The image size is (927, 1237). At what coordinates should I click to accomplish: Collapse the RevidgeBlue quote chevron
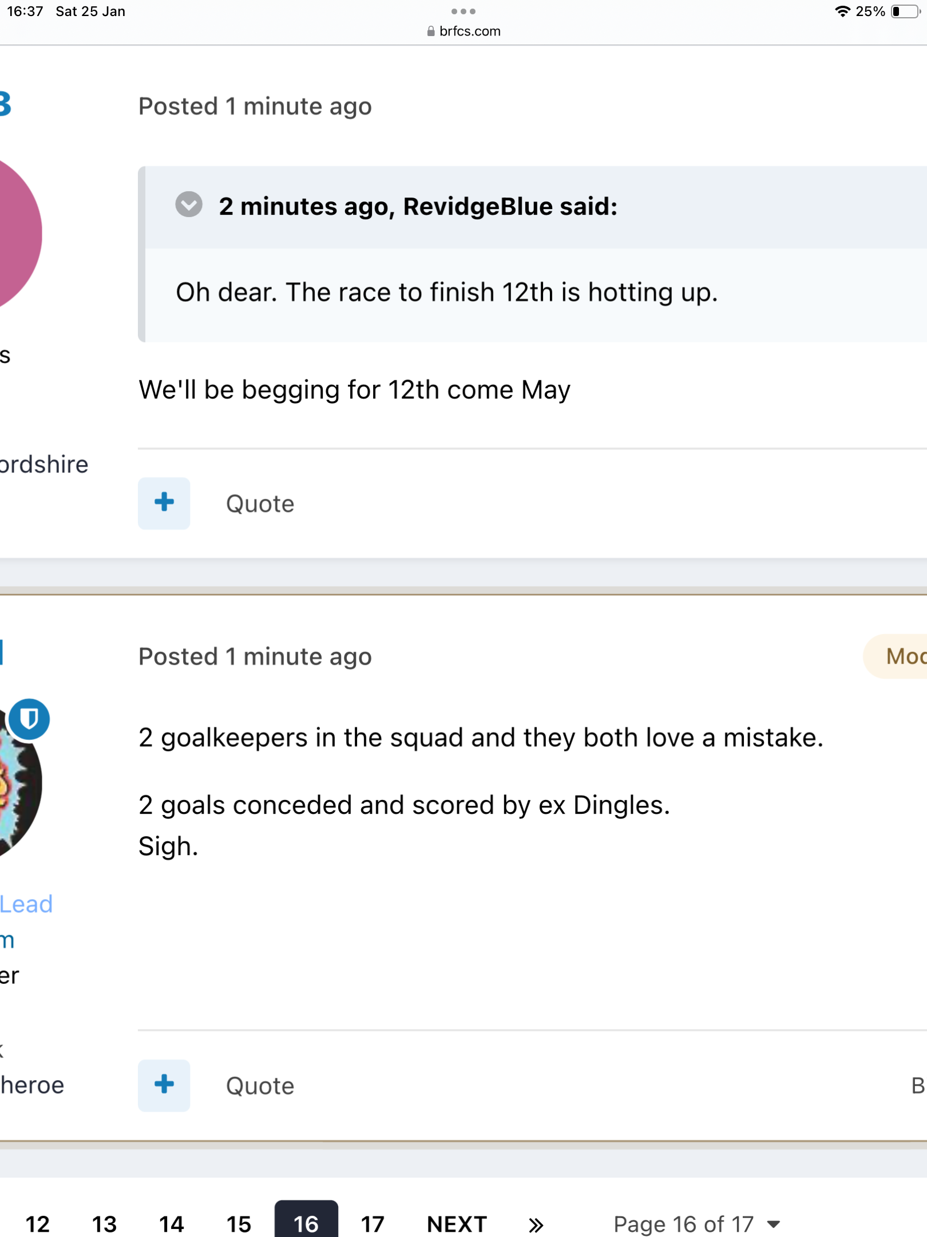click(189, 205)
